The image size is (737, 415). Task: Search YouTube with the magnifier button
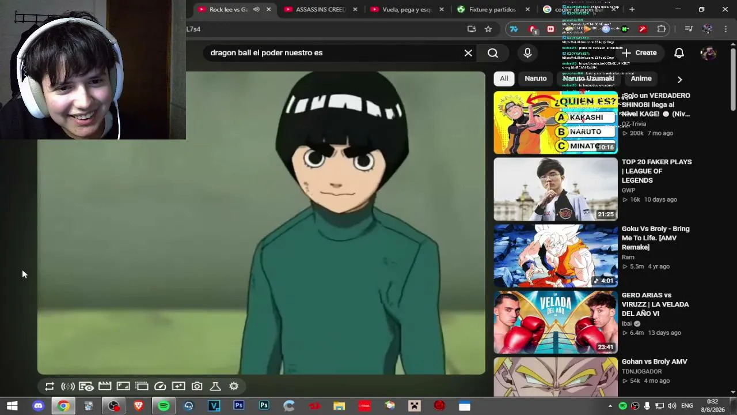tap(493, 53)
